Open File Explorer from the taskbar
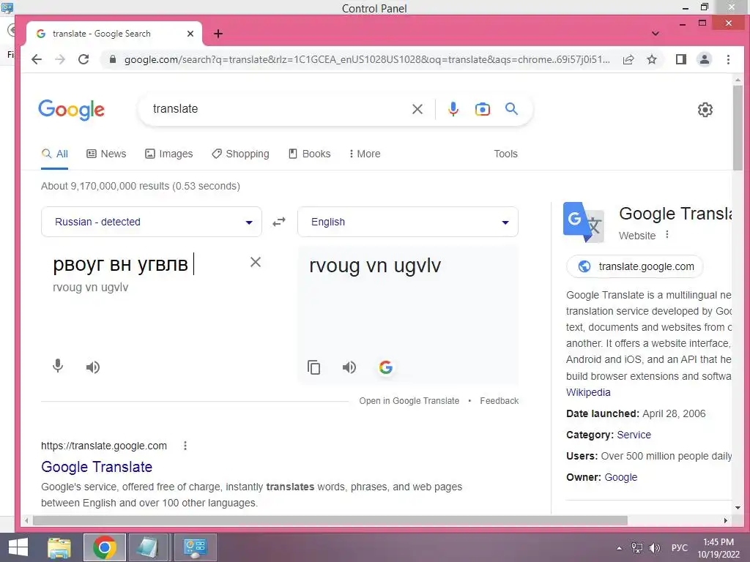Viewport: 750px width, 562px height. pyautogui.click(x=59, y=547)
